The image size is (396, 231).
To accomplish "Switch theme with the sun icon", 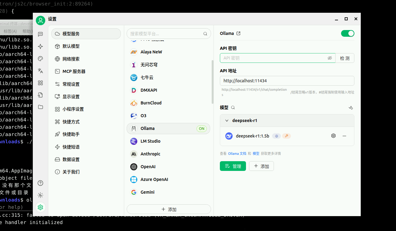I will 40,195.
